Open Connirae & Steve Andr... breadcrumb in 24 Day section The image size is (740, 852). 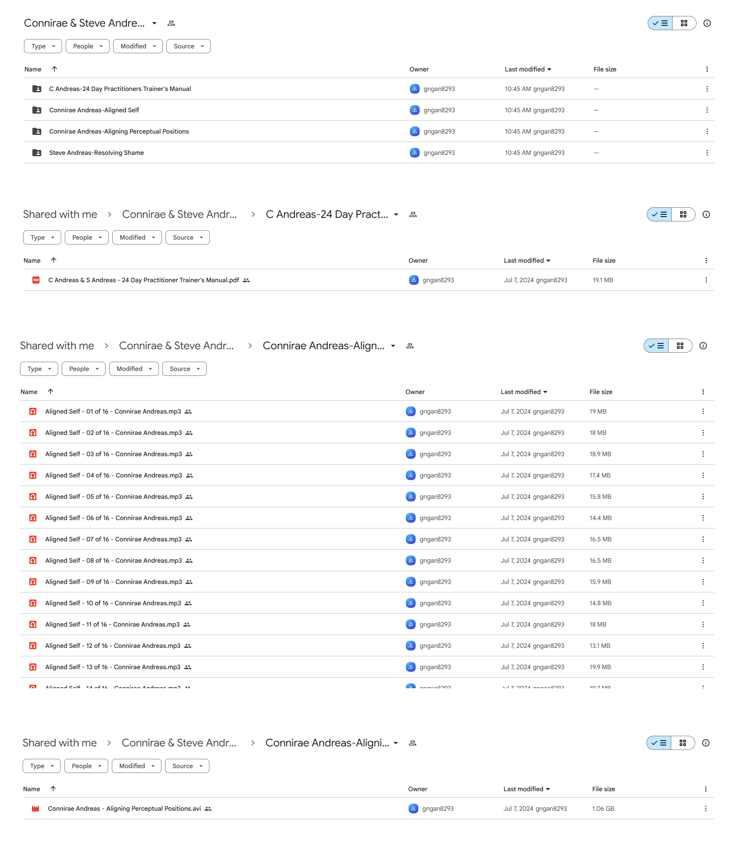180,214
